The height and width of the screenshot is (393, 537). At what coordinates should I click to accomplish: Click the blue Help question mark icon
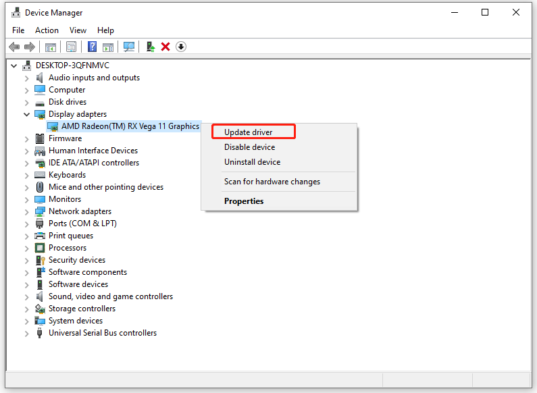tap(92, 47)
